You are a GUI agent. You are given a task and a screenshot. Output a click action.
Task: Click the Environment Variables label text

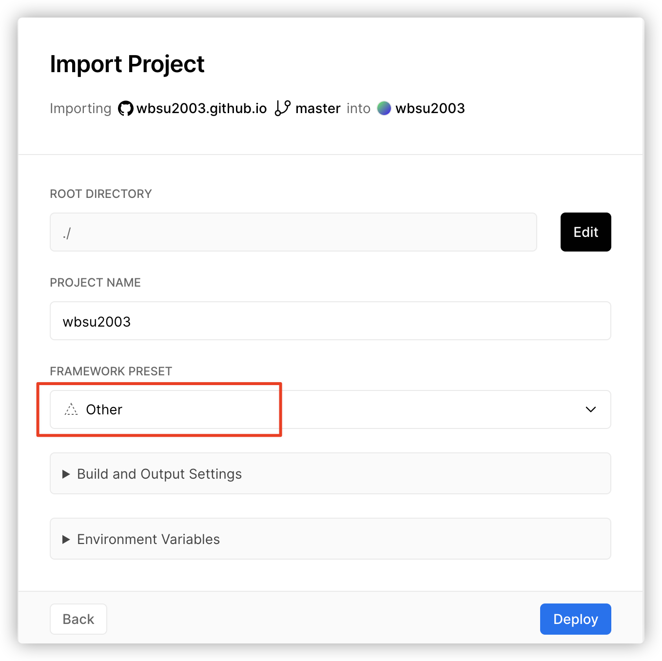[x=148, y=540]
